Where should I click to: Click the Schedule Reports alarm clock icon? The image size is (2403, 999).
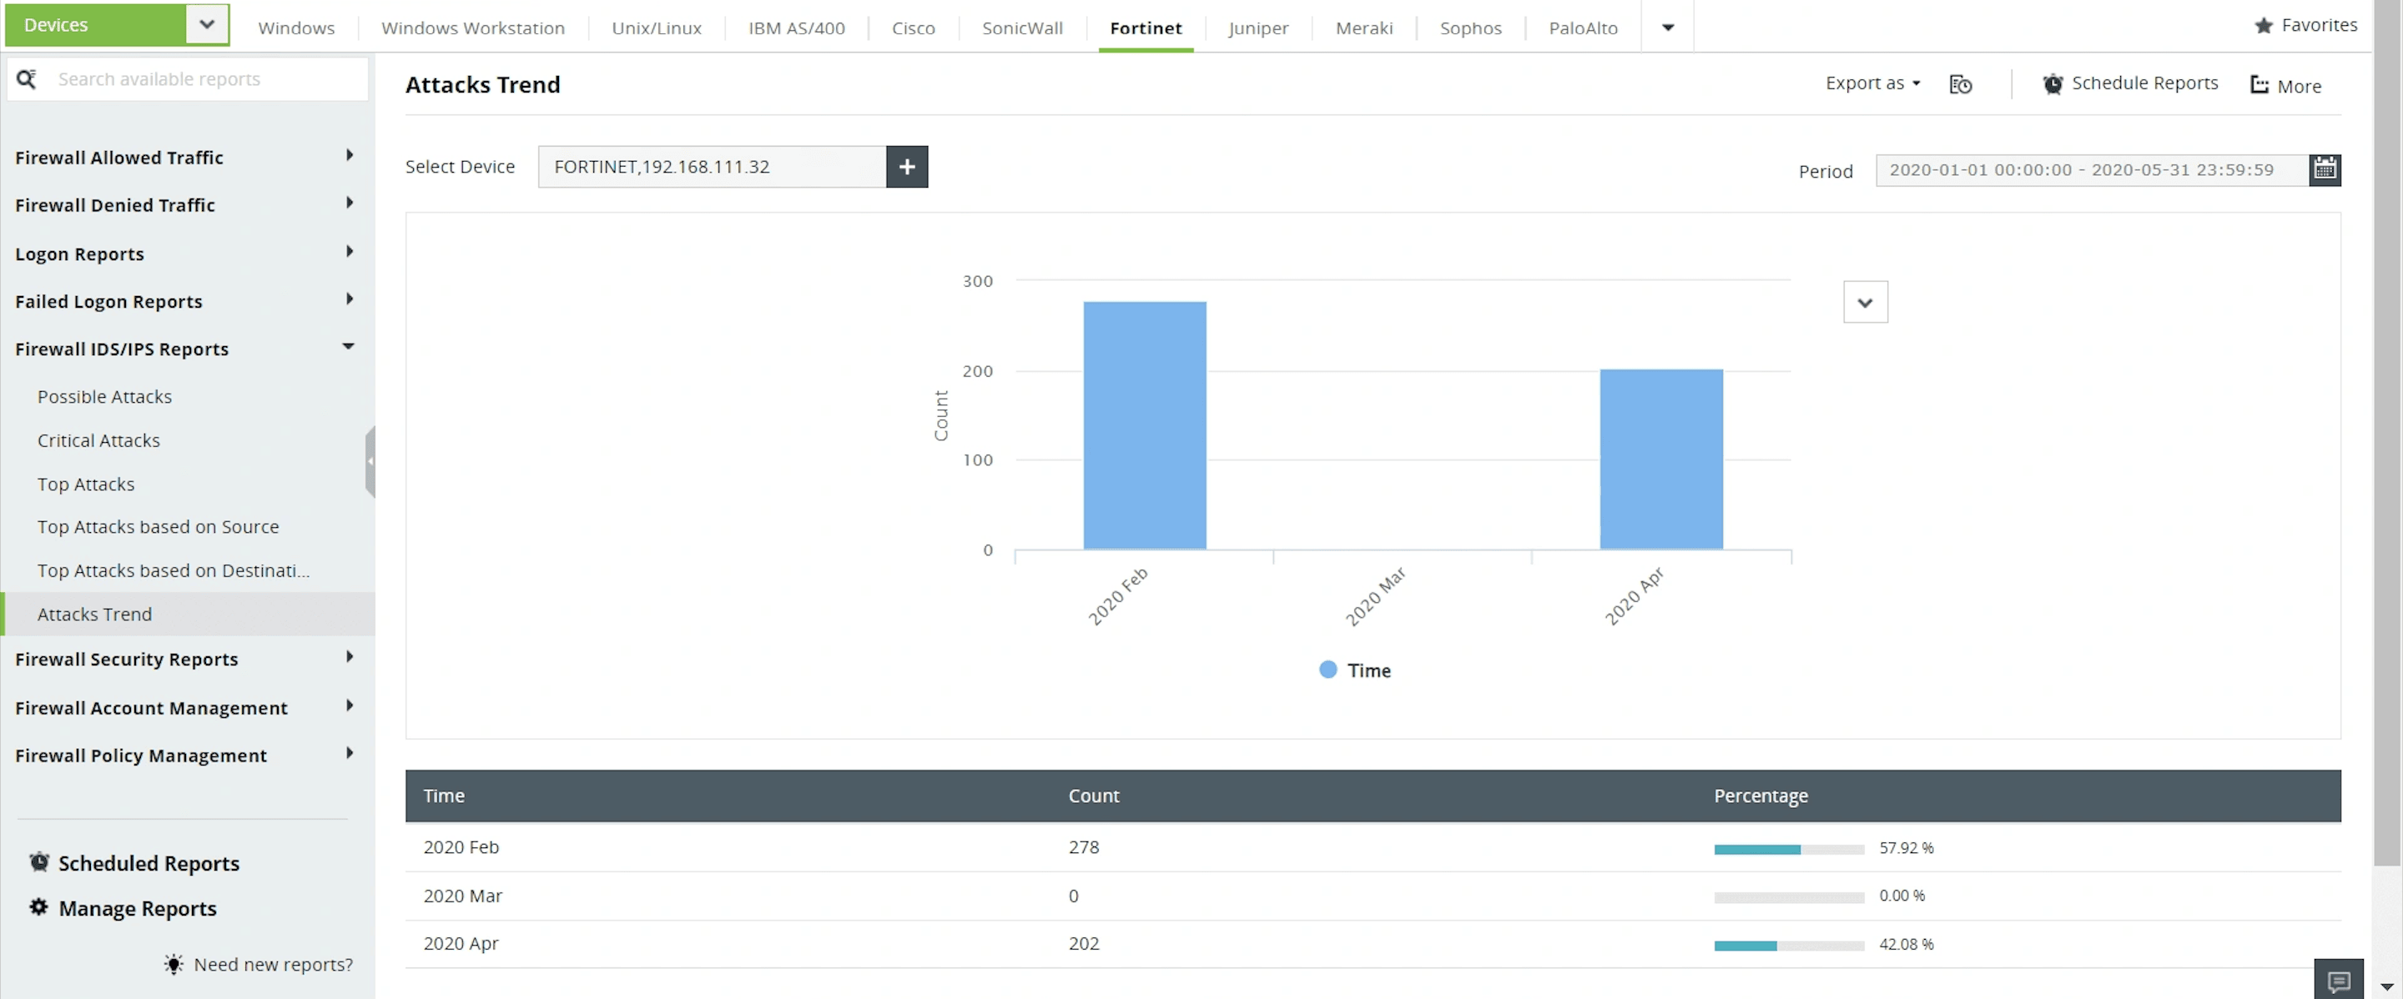pyautogui.click(x=2053, y=84)
